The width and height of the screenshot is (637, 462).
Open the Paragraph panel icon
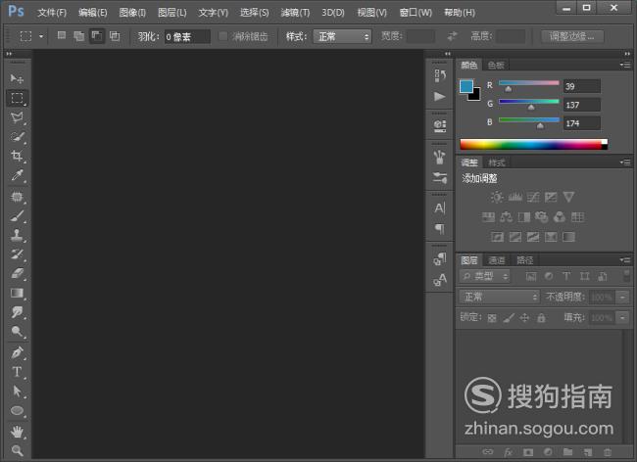pyautogui.click(x=440, y=228)
